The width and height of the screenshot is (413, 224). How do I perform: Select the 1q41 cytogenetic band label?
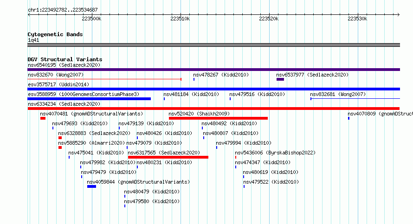33,40
